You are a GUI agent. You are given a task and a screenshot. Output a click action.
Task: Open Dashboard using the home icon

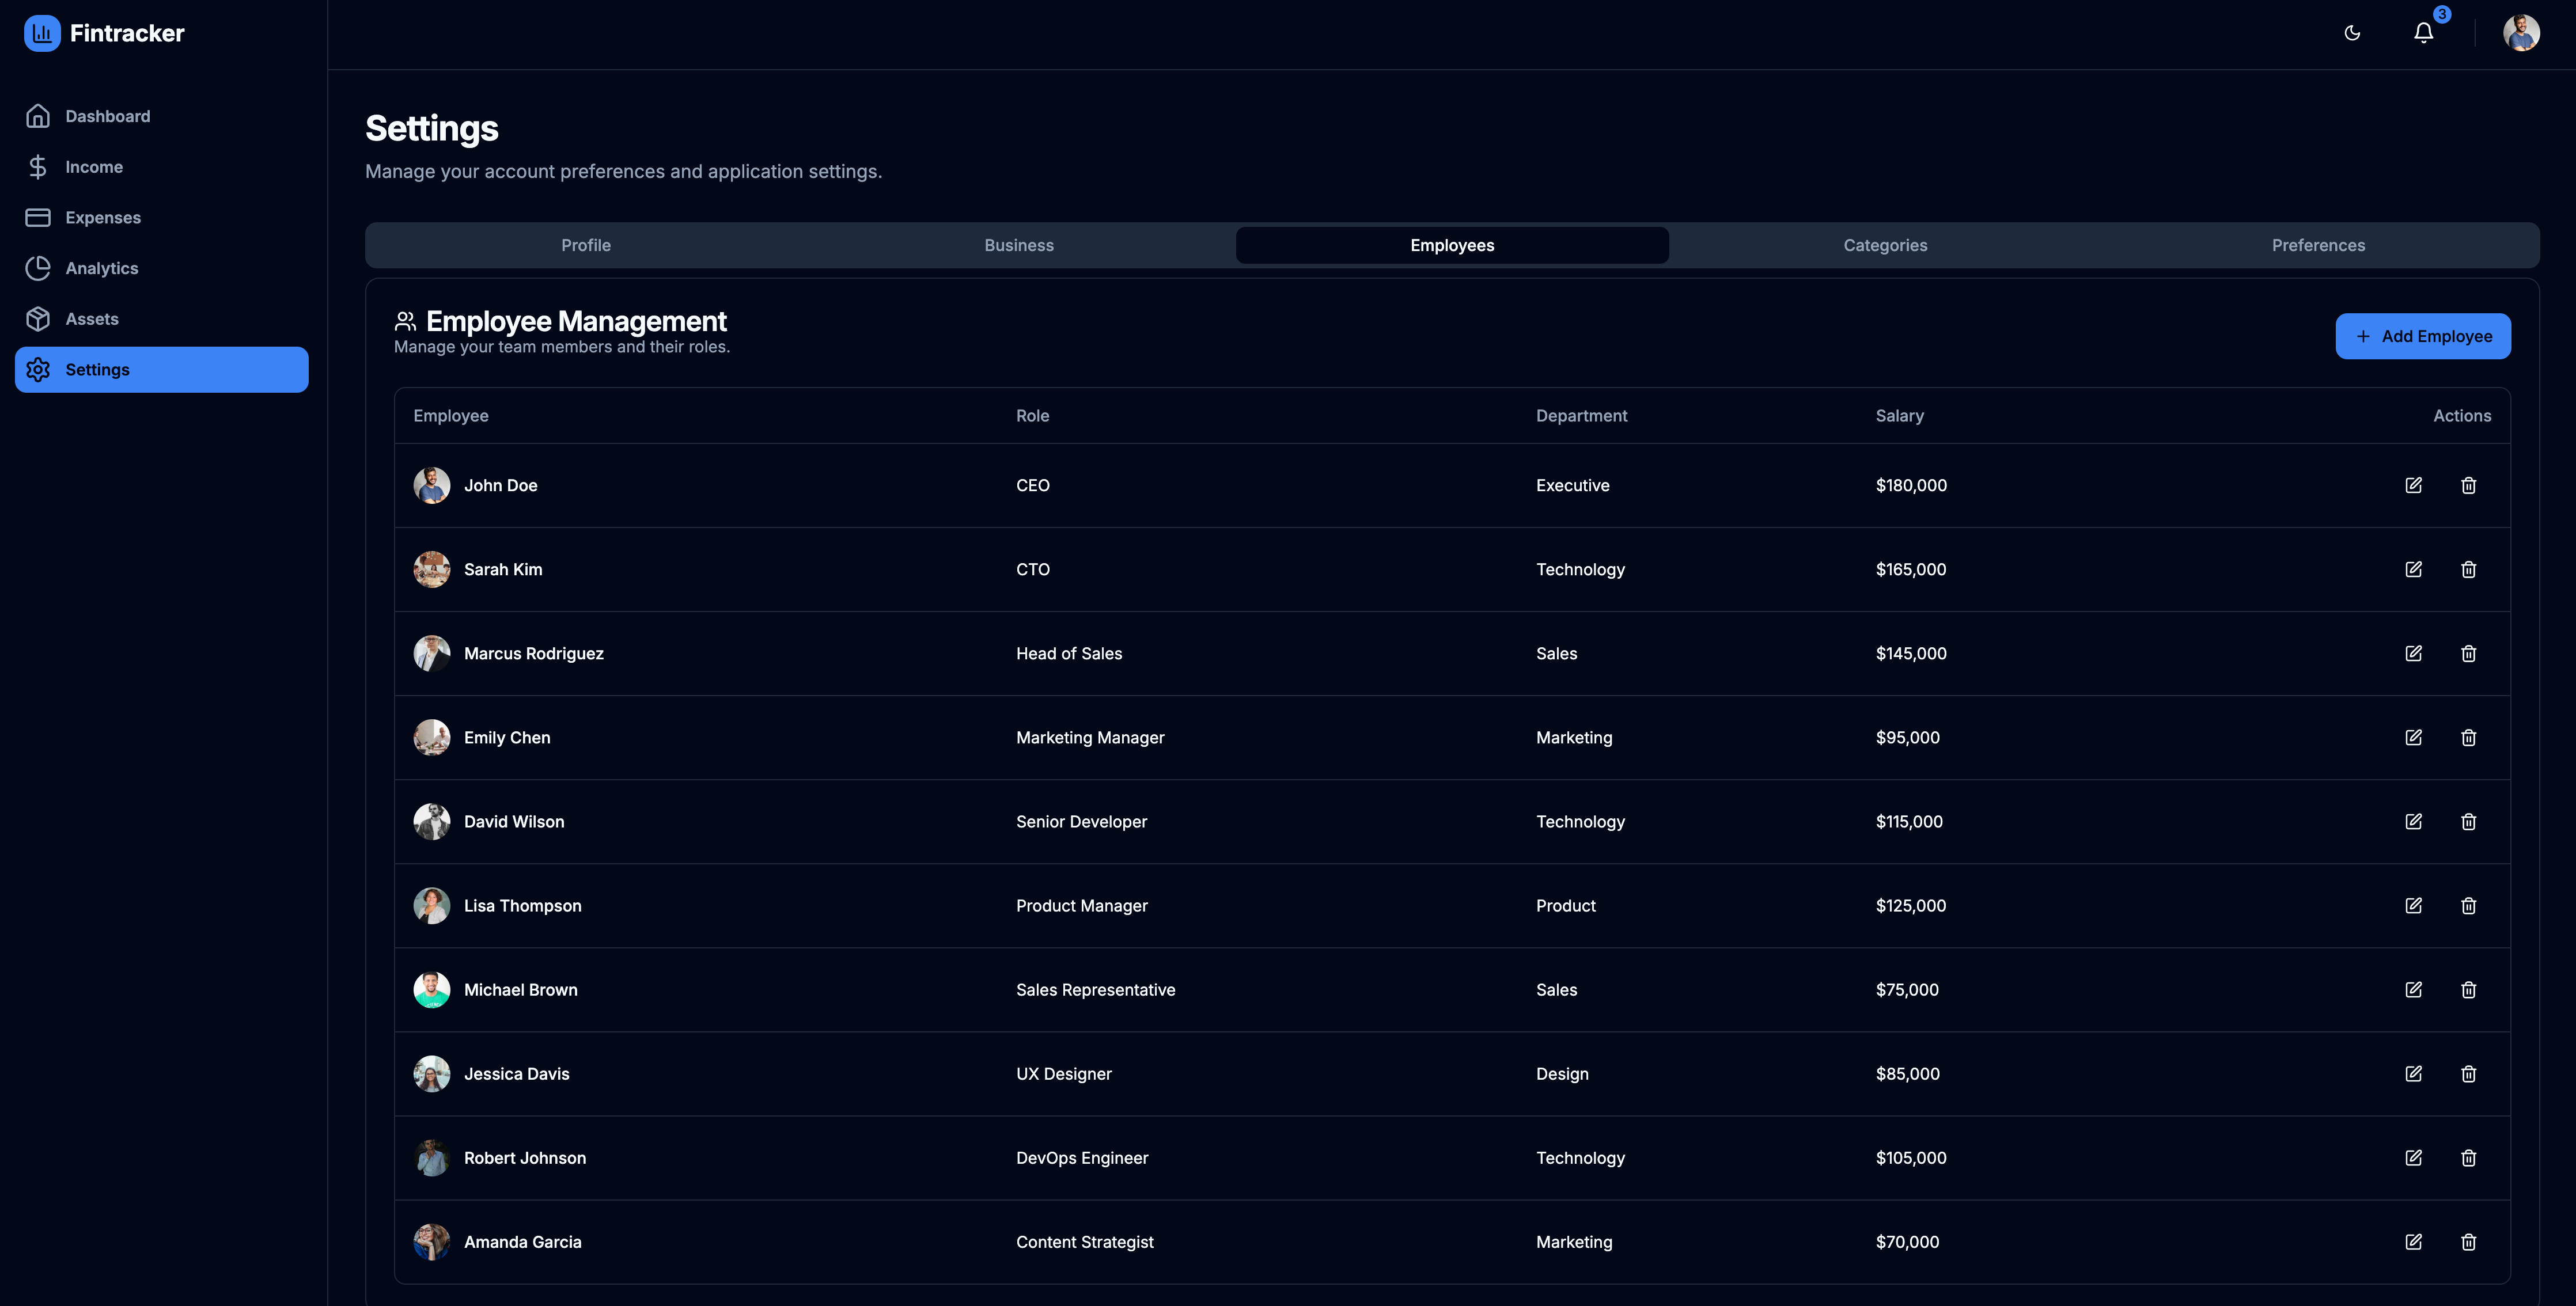(x=38, y=115)
